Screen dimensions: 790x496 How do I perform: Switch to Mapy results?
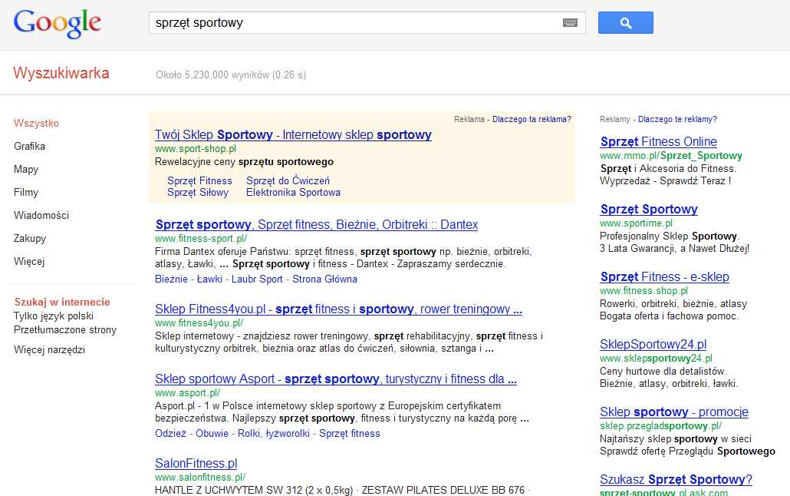pos(26,170)
